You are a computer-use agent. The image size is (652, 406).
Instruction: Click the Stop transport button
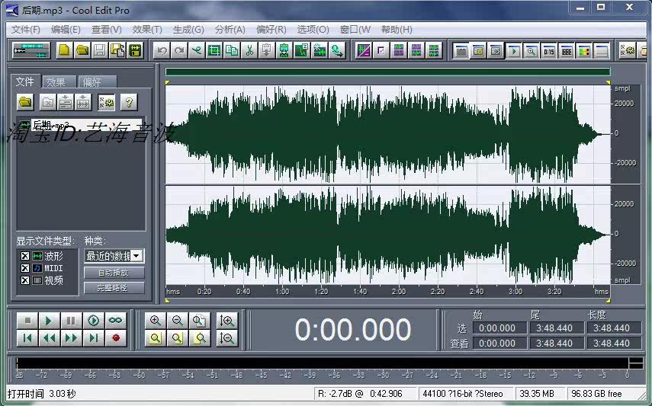coord(27,321)
